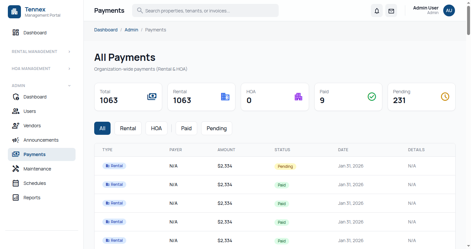Open the Reports chart icon

(x=15, y=197)
